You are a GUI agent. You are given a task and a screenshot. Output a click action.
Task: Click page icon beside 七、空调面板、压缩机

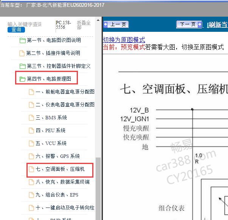pos(31,169)
